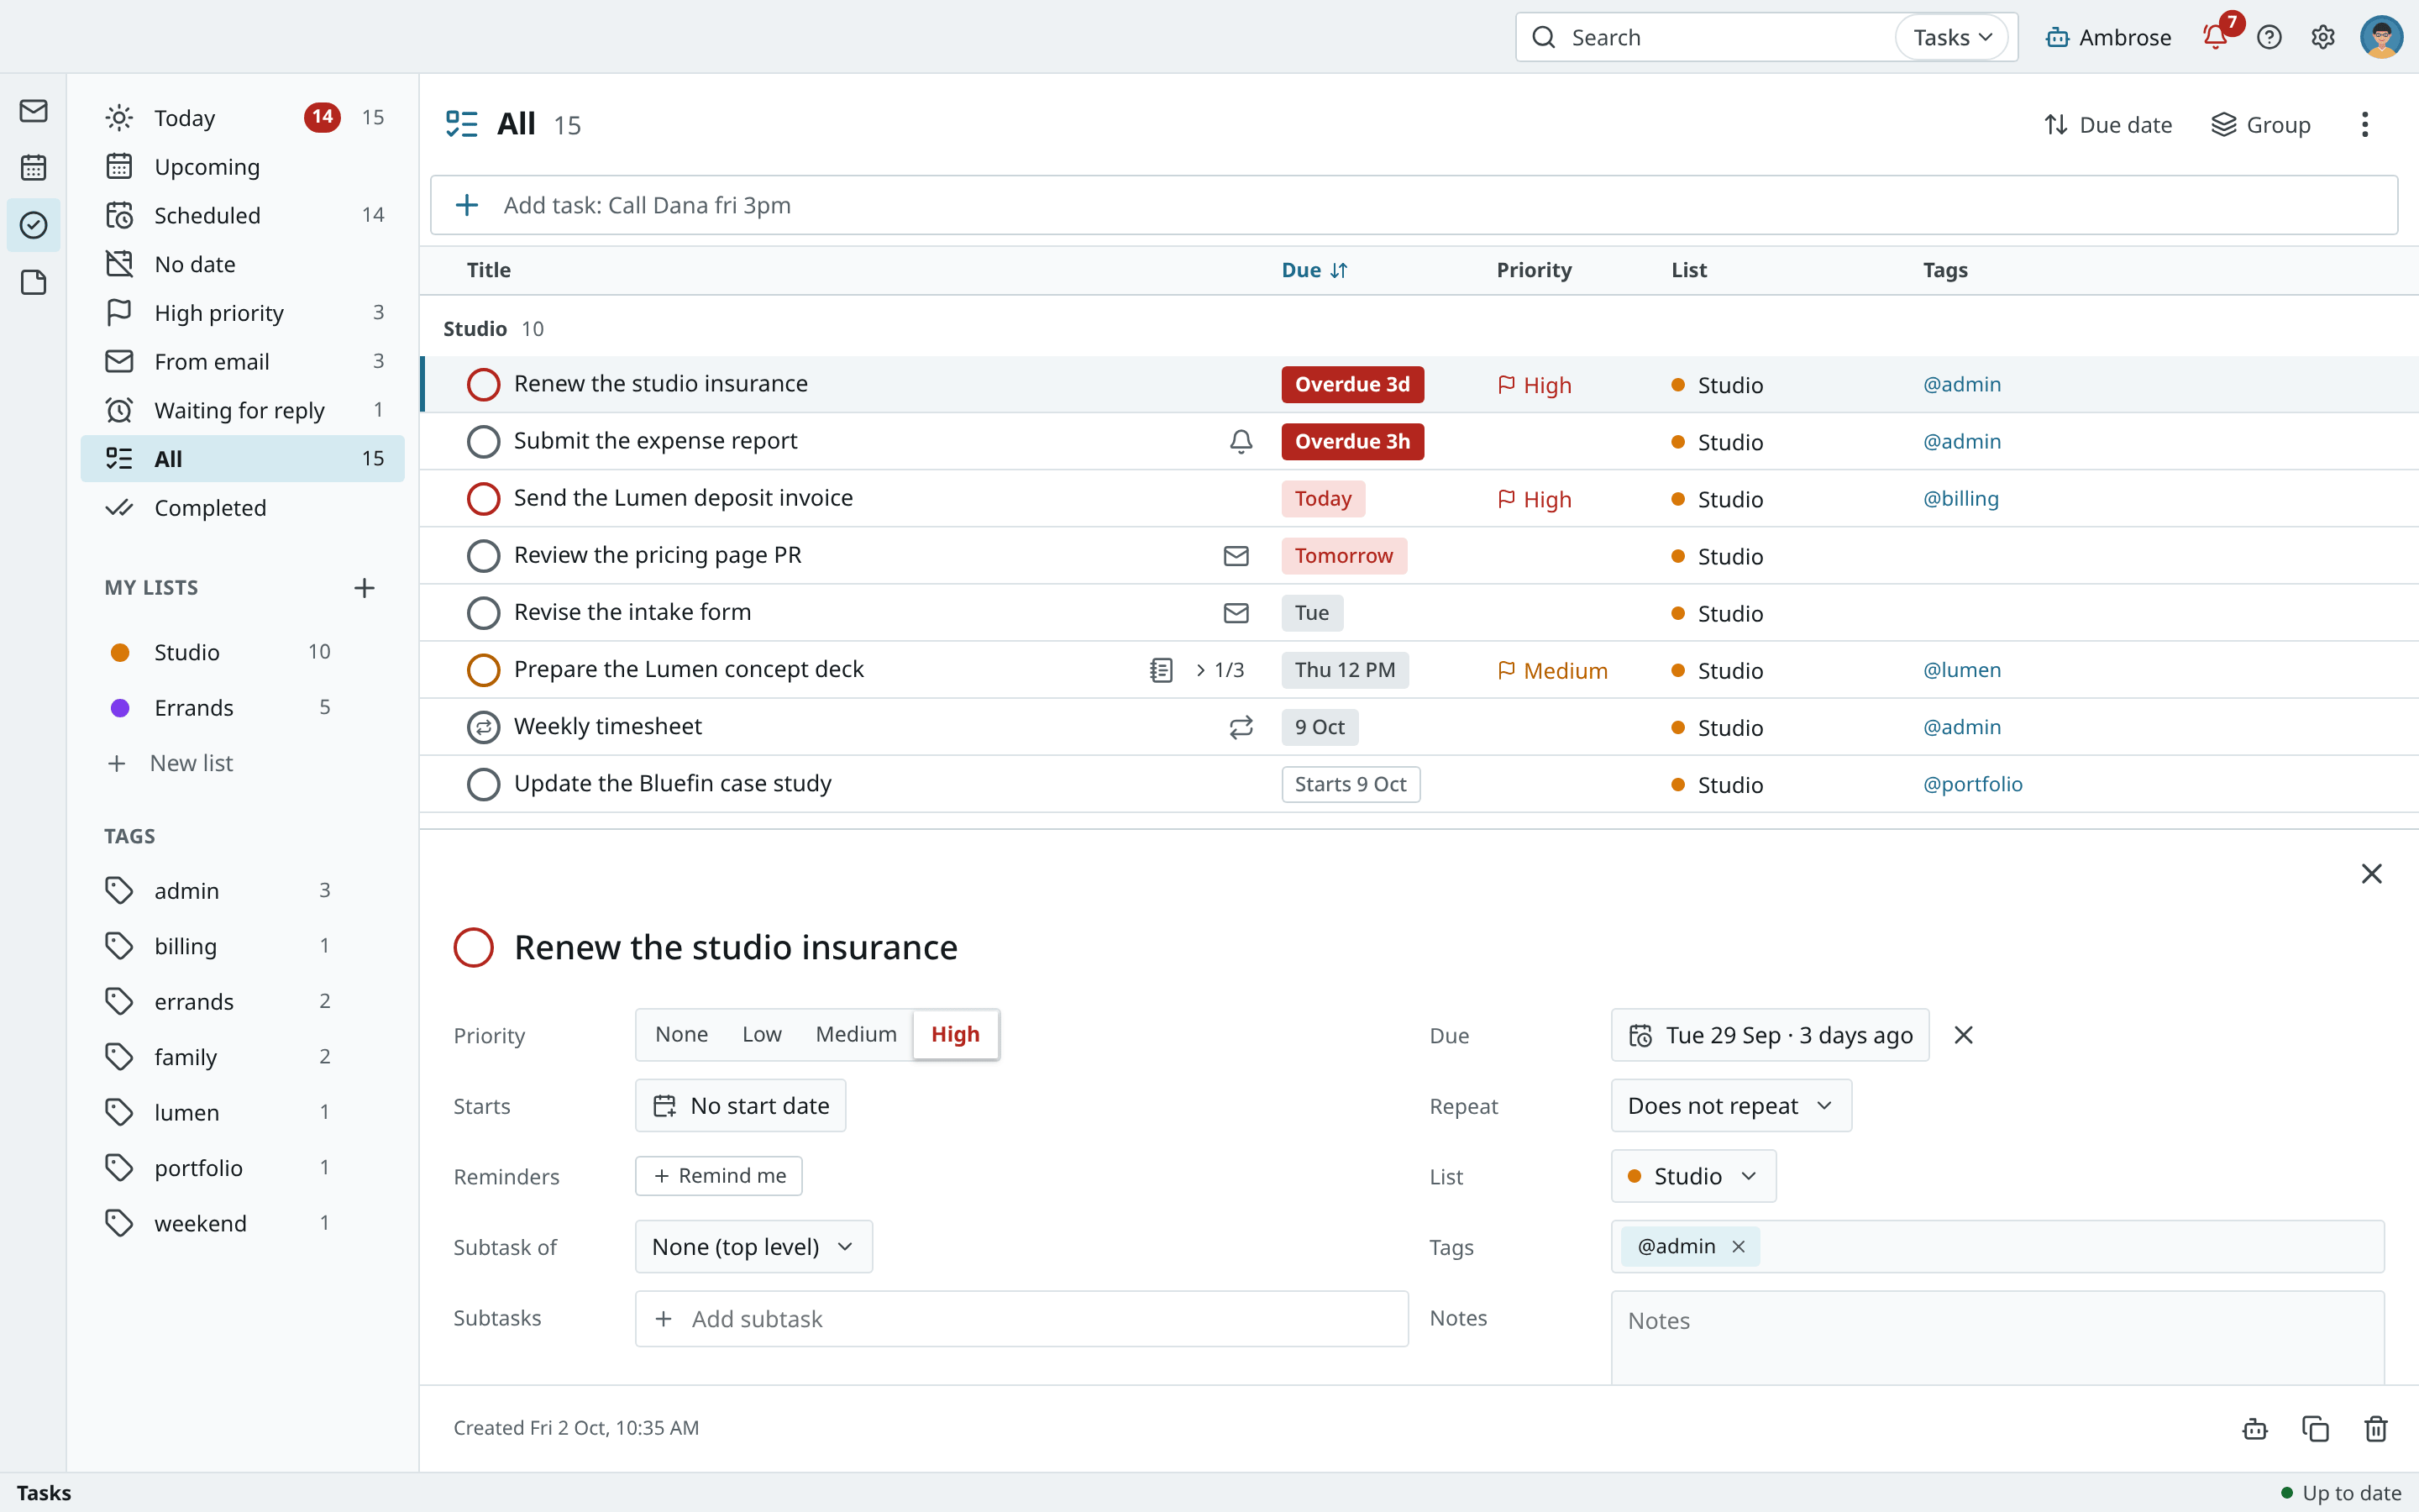Clear the due date with the X icon
2419x1512 pixels.
click(1963, 1035)
